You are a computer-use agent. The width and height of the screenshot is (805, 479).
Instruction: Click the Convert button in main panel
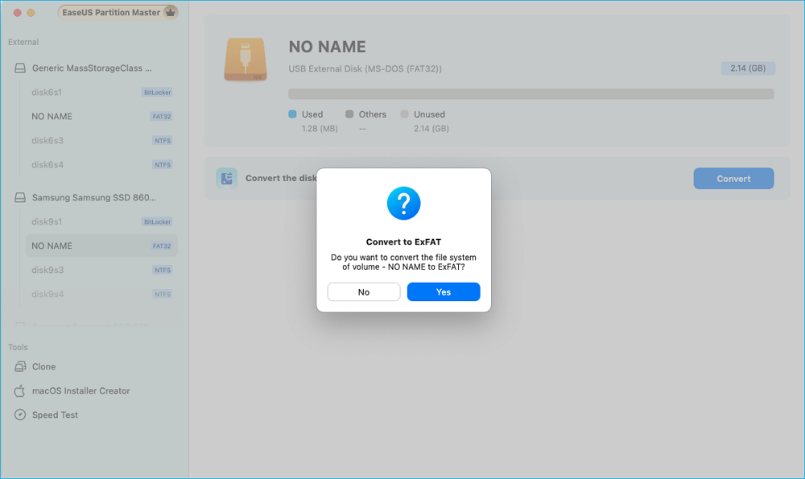(733, 178)
